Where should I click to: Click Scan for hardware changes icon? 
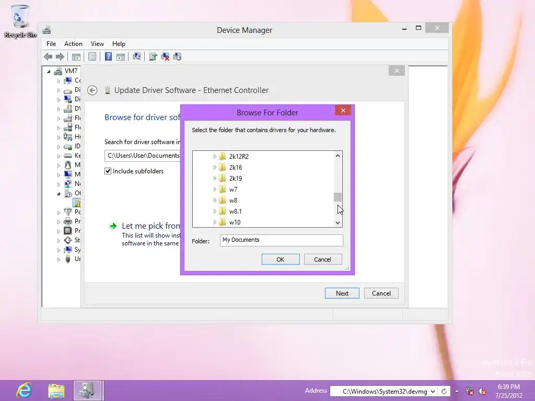137,56
